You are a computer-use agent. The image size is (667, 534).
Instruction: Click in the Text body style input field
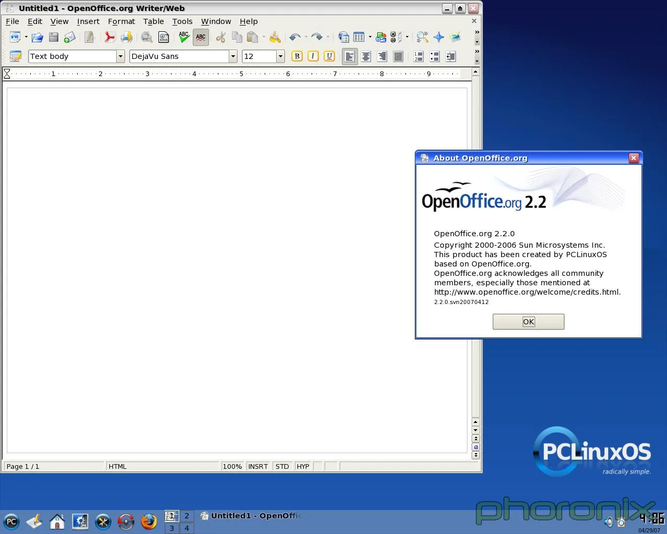coord(72,56)
